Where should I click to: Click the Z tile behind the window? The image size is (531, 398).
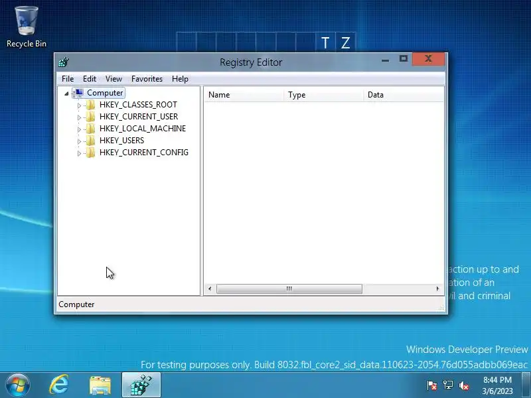point(345,42)
